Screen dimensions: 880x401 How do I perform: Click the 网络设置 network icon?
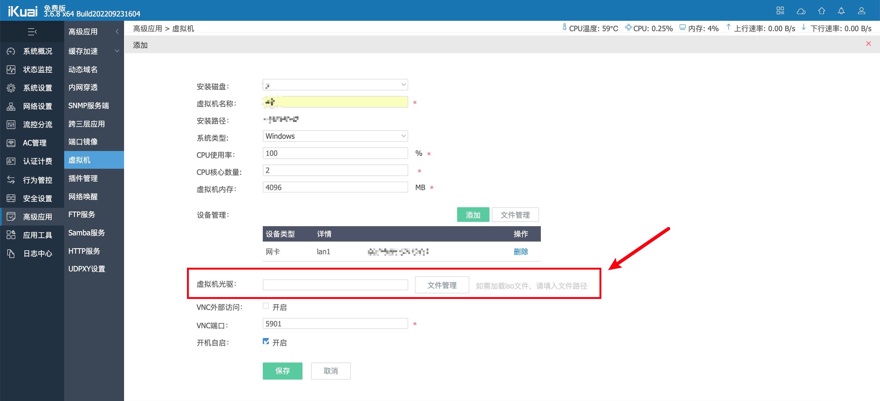coord(11,106)
